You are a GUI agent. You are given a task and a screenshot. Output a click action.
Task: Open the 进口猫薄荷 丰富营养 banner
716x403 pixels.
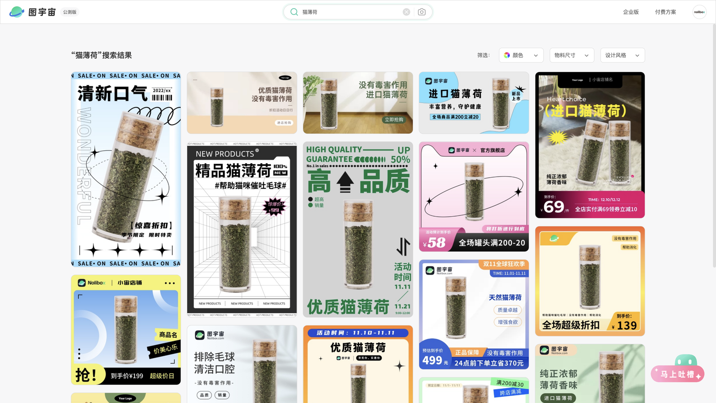click(x=474, y=103)
